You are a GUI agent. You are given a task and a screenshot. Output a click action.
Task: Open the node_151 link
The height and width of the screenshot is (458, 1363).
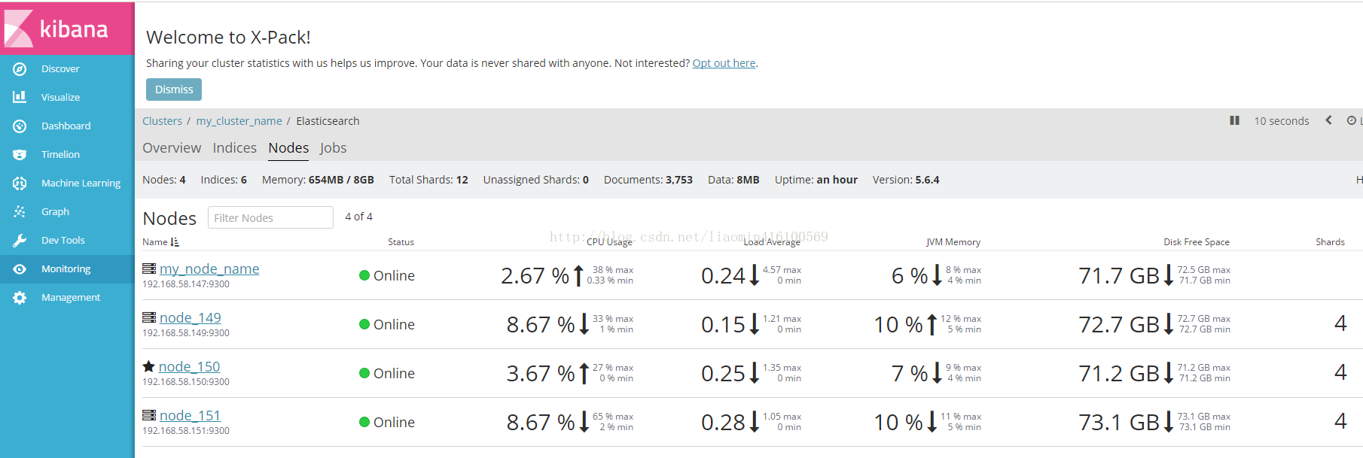click(x=190, y=415)
